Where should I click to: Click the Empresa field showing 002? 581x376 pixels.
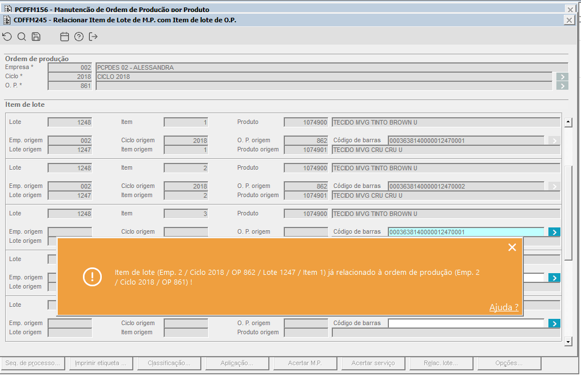[x=70, y=67]
